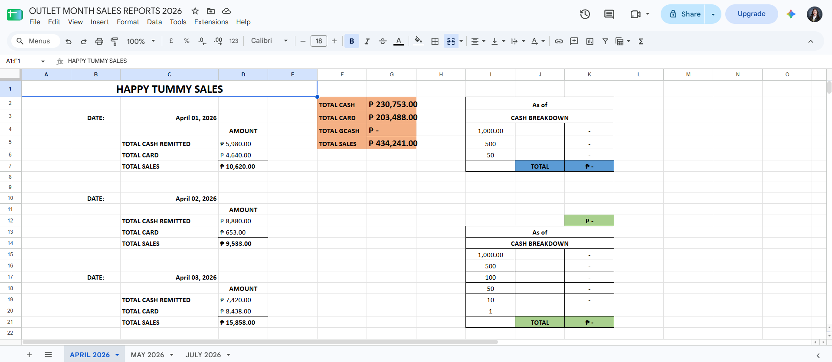
Task: Create a filter
Action: coord(605,41)
